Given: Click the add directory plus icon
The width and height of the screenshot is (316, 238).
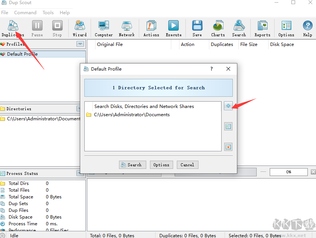Looking at the screenshot, I should tap(228, 106).
